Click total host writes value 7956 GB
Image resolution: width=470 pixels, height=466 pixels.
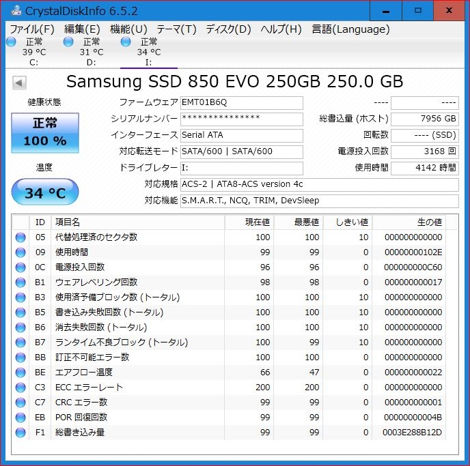point(425,119)
